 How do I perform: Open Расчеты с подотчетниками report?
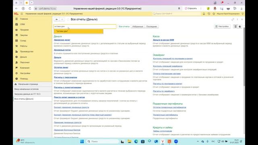tap(68, 87)
